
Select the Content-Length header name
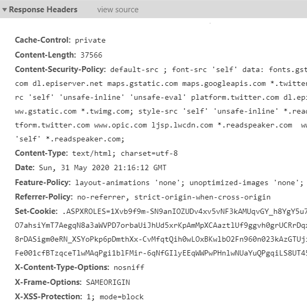[45, 55]
